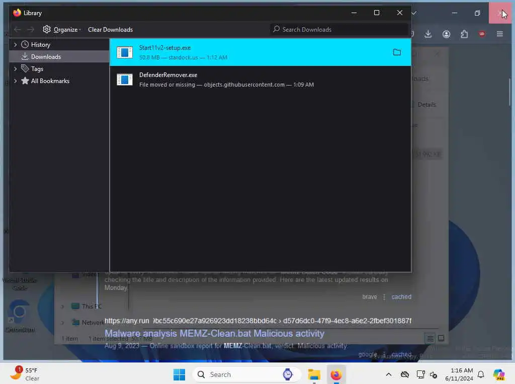Click the Start11v2-setup.exe file icon
The width and height of the screenshot is (515, 384).
(125, 52)
